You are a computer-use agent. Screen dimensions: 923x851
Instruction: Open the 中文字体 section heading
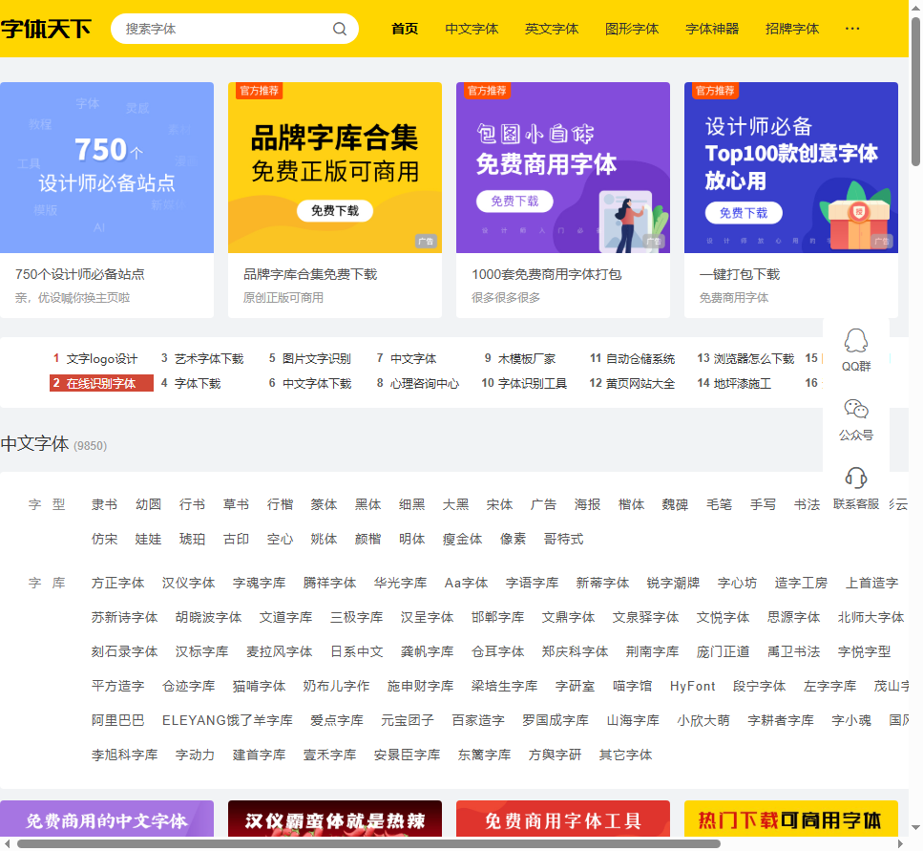point(34,443)
